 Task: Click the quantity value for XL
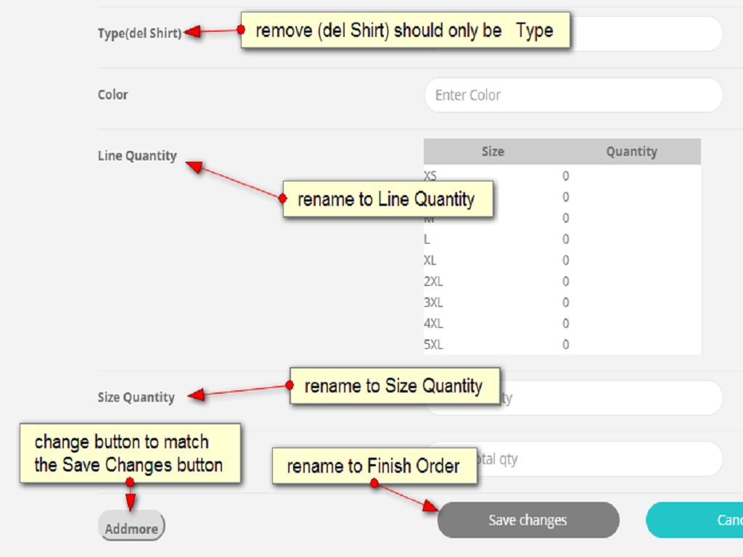click(x=565, y=260)
